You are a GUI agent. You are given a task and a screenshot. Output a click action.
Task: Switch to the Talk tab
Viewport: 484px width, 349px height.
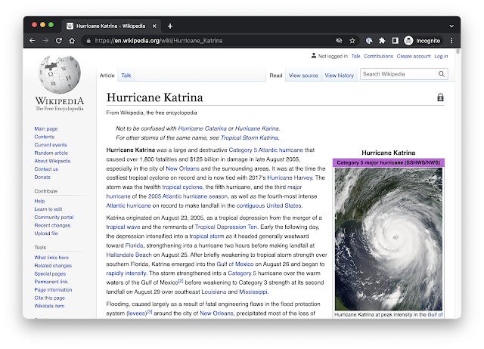[x=126, y=76]
